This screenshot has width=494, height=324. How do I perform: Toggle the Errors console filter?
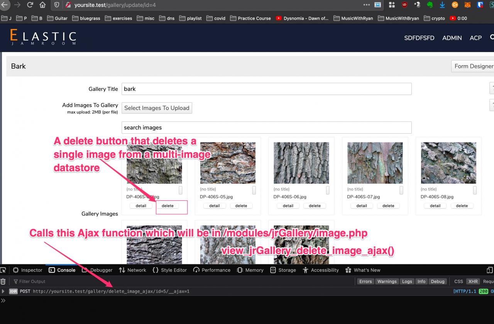tap(365, 282)
